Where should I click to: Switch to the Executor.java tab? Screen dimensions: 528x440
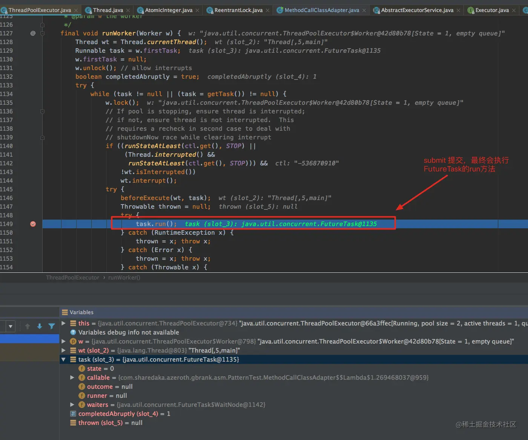coord(492,10)
